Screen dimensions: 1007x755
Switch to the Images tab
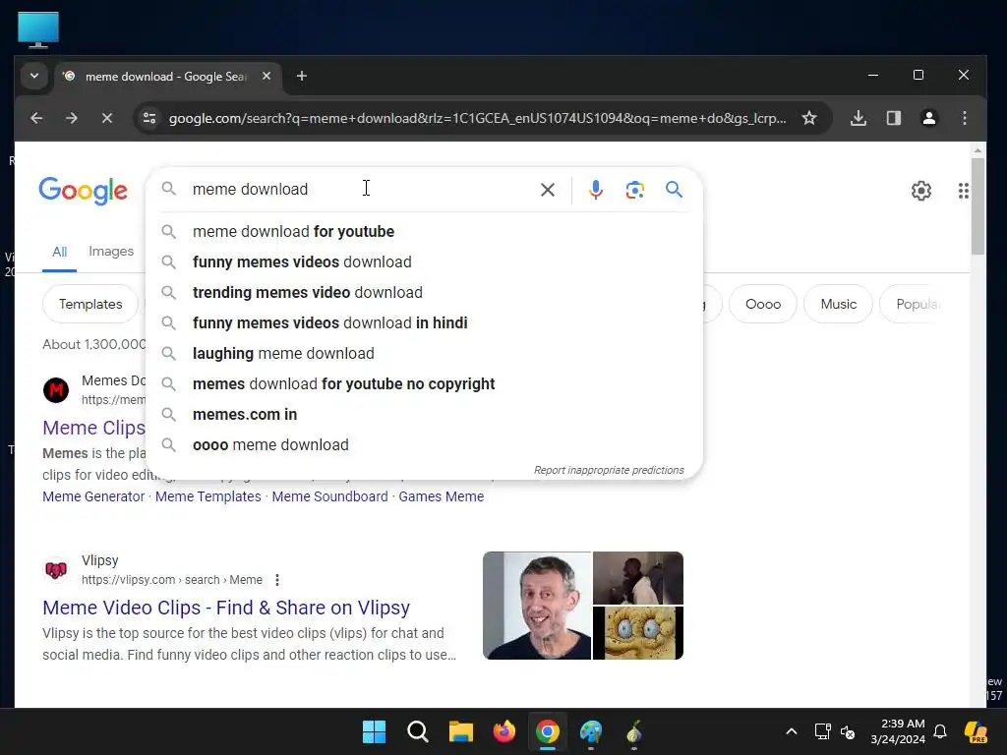pos(111,251)
